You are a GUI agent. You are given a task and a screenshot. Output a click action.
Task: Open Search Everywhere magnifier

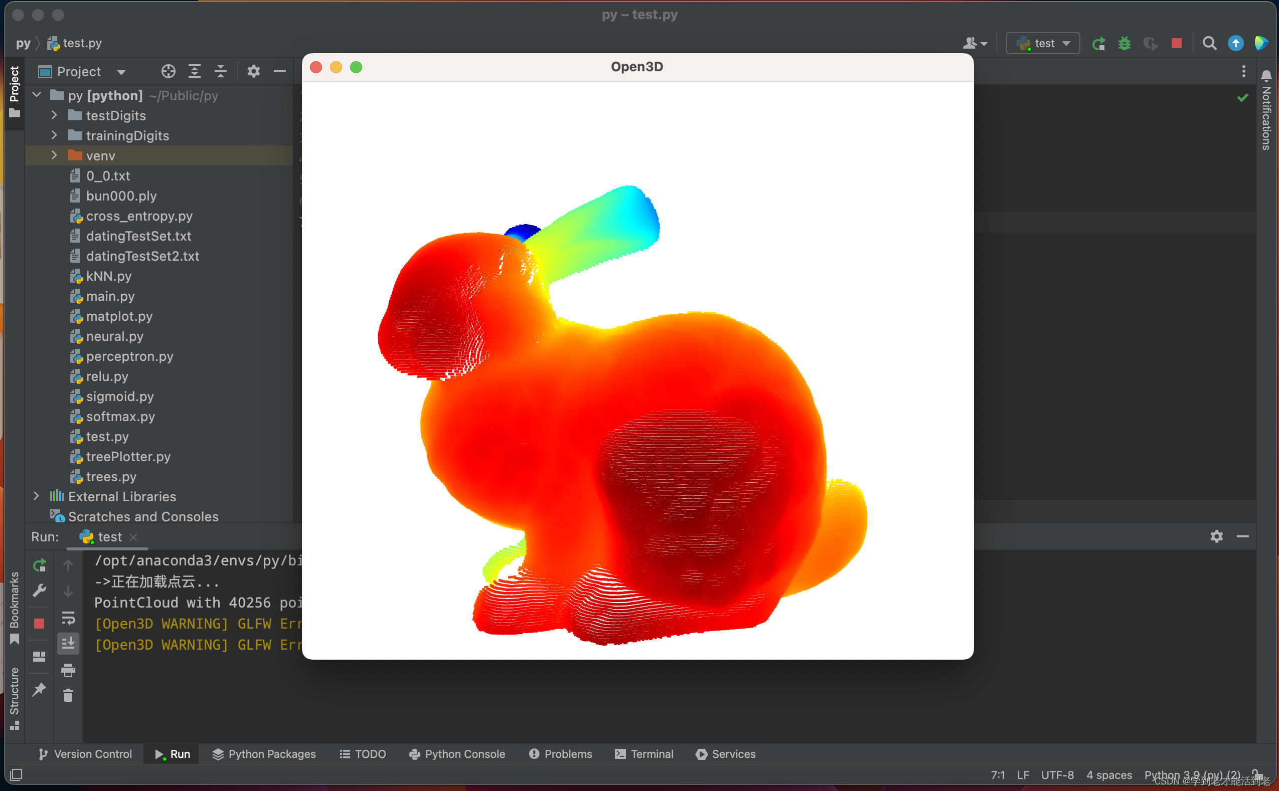[x=1209, y=44]
